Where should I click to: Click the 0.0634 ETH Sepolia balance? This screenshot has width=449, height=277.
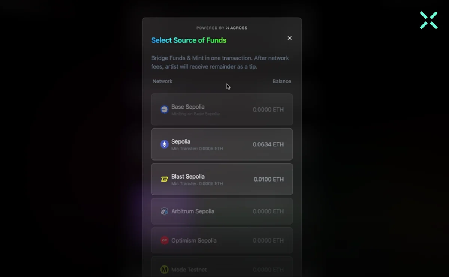pos(268,144)
